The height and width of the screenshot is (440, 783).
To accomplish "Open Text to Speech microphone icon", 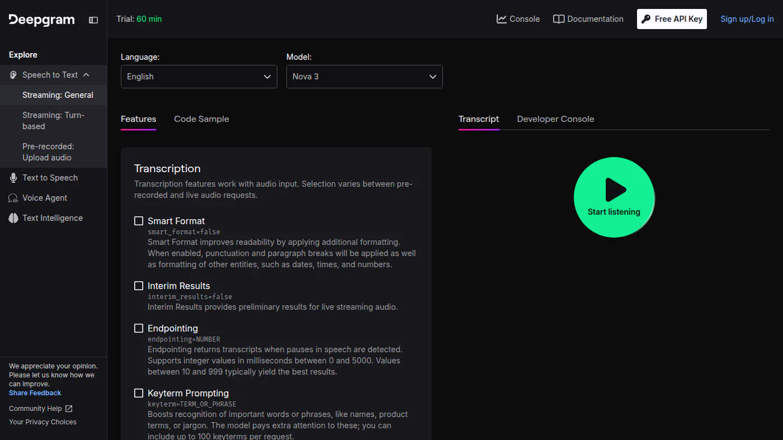I will [x=13, y=178].
